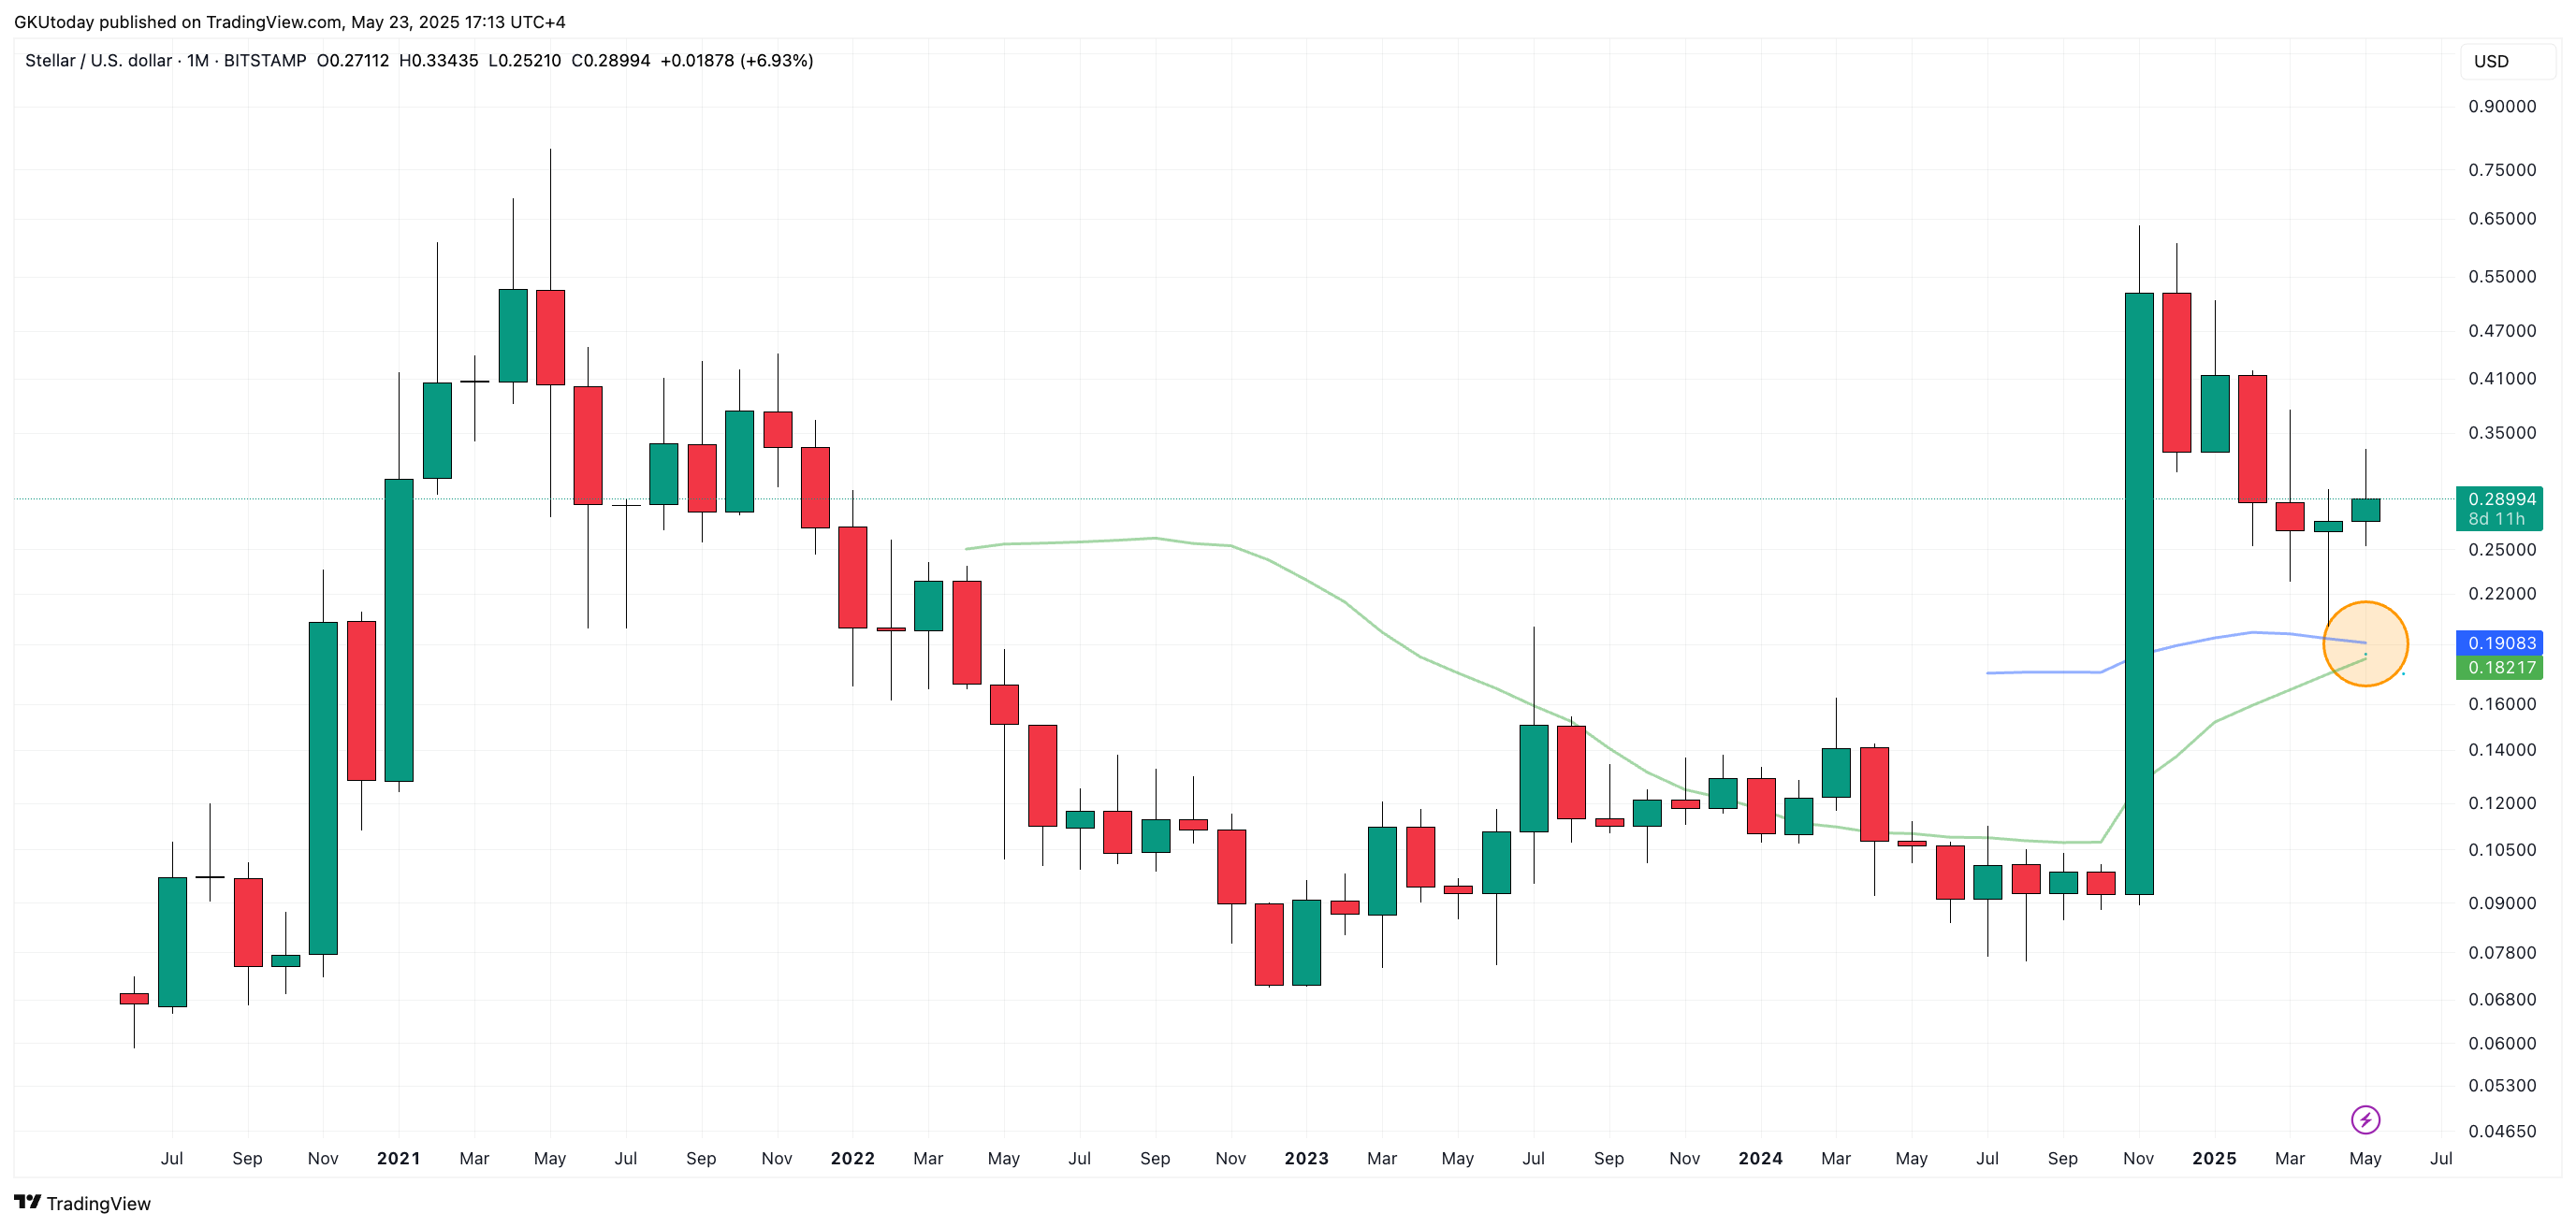Click the orange highlighted circle on chart
This screenshot has height=1227, width=2576.
coord(2365,643)
